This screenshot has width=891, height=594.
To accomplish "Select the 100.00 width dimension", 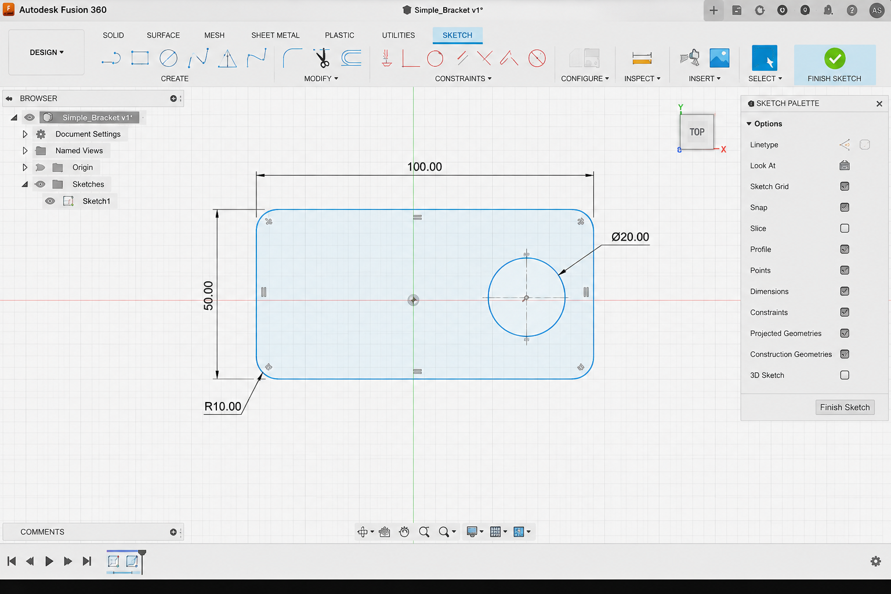I will (x=425, y=167).
